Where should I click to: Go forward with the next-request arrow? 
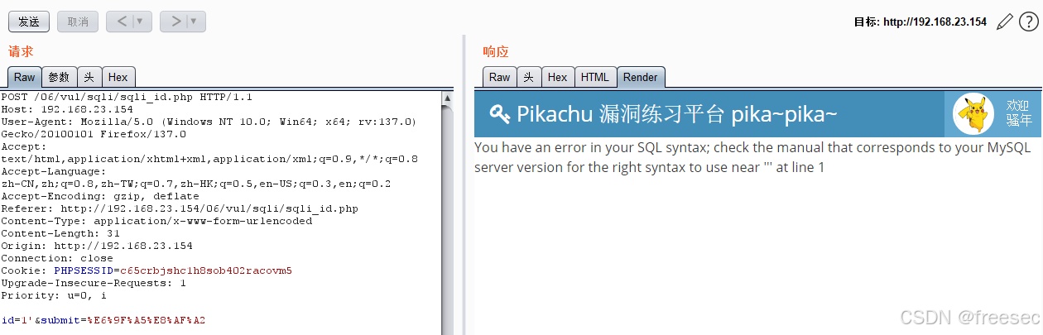coord(175,22)
